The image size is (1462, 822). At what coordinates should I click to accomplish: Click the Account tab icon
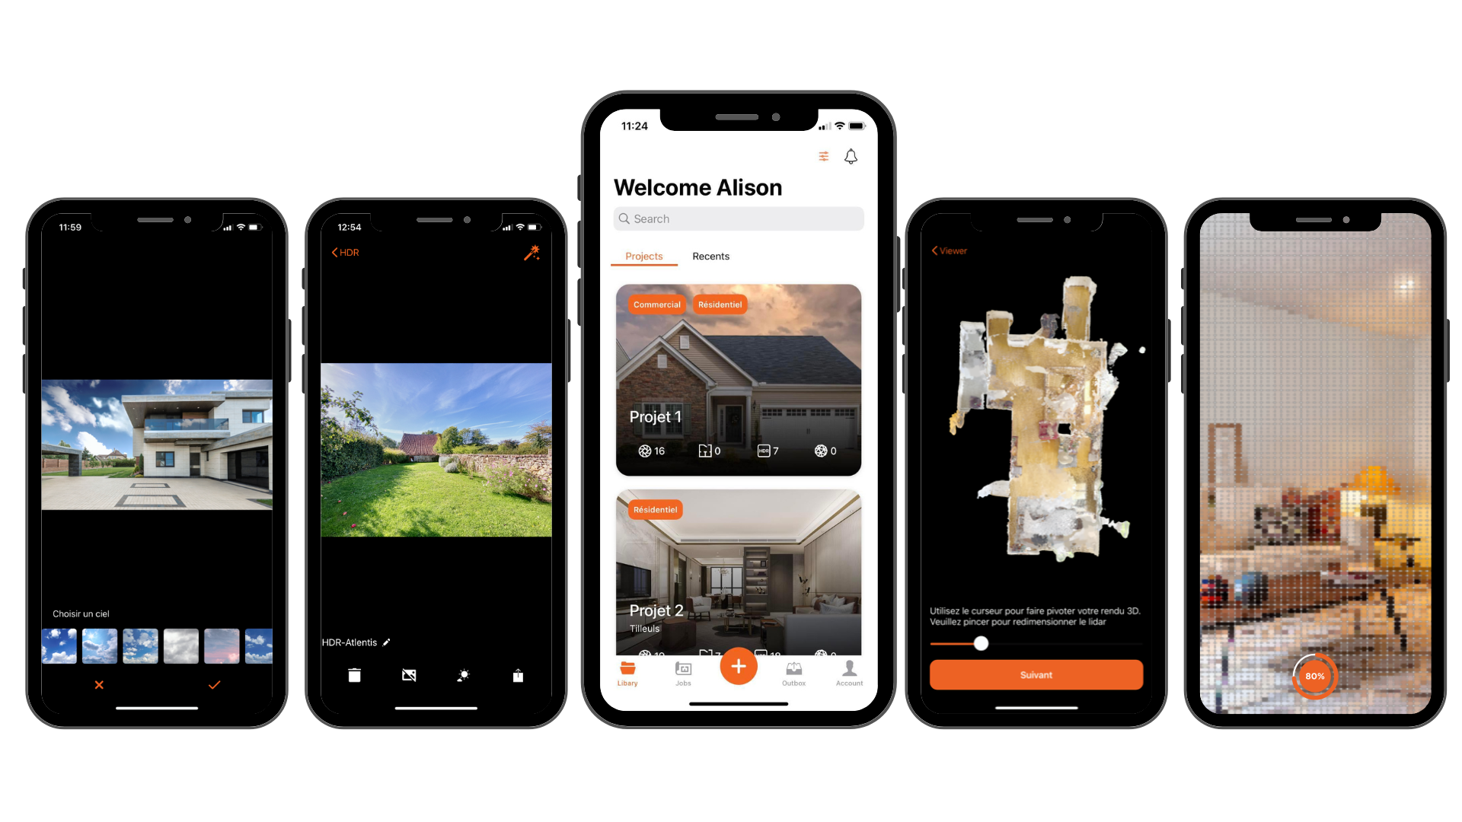[x=847, y=667]
